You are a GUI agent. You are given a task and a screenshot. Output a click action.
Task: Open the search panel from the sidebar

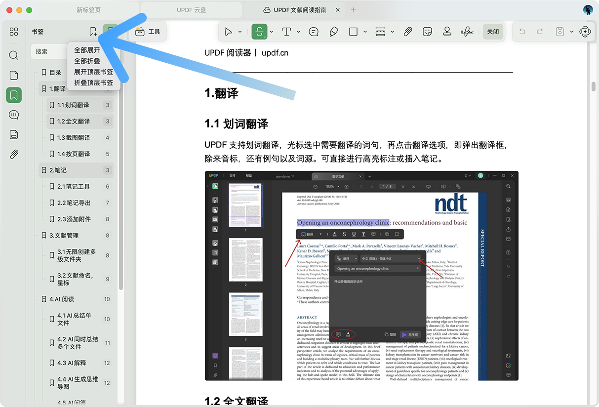point(14,55)
